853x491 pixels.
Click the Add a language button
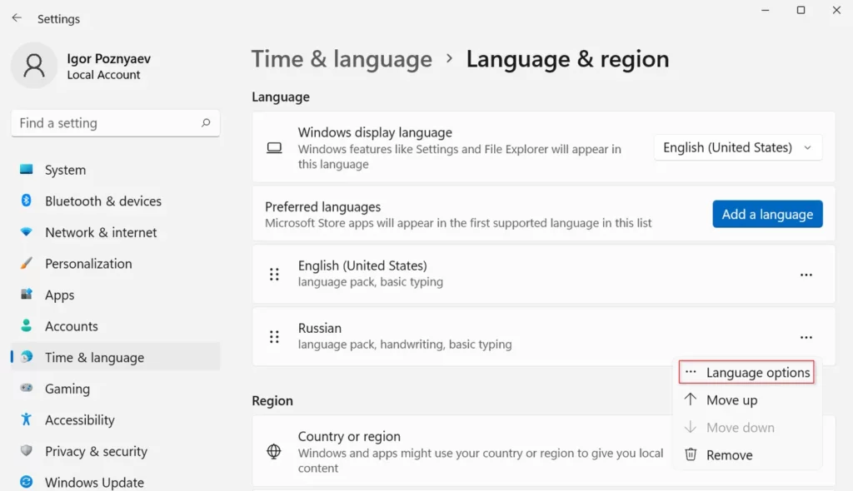(767, 214)
